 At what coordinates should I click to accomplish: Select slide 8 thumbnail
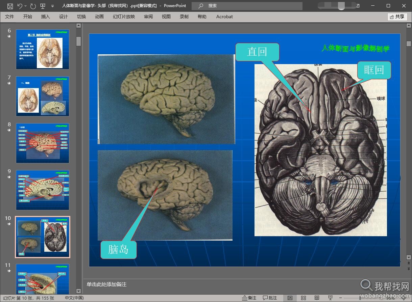43,143
